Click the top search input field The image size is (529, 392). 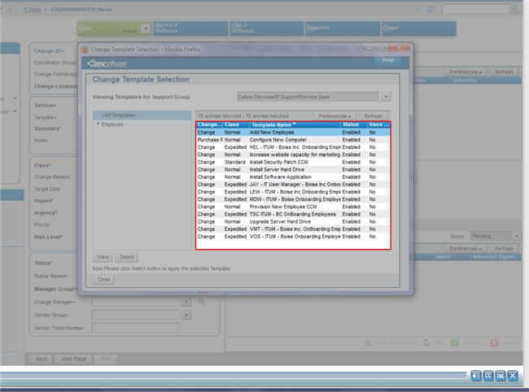click(x=476, y=9)
